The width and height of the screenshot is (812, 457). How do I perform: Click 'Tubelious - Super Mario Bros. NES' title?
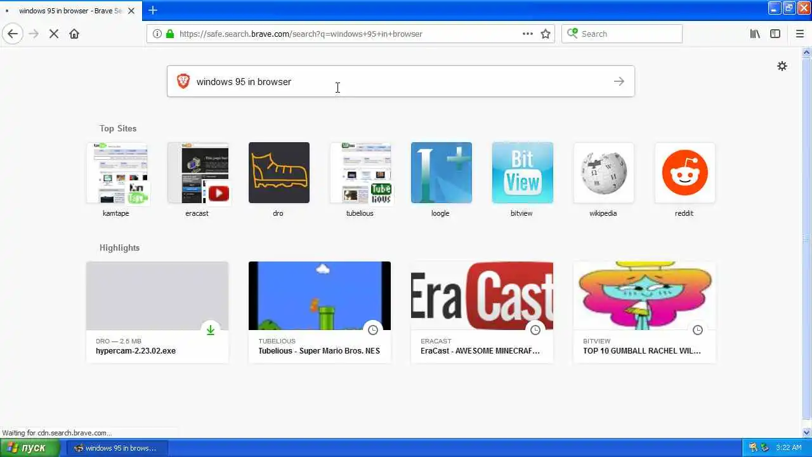coord(319,351)
